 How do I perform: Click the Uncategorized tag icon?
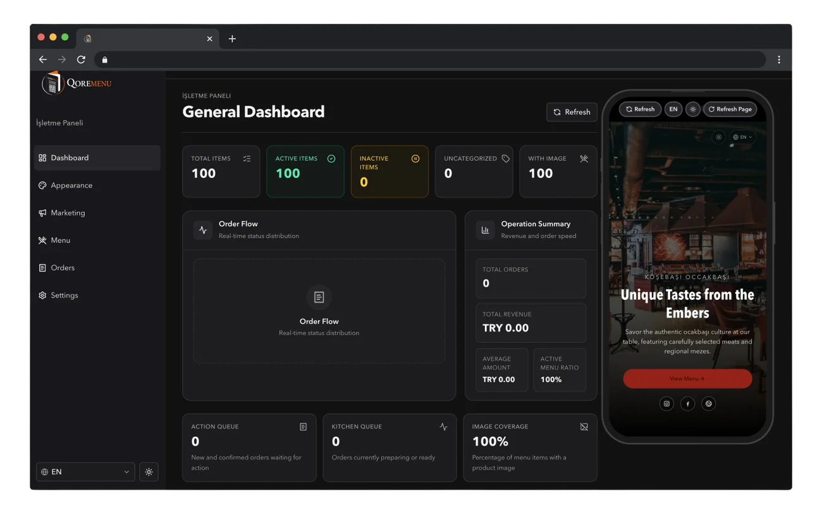point(506,158)
